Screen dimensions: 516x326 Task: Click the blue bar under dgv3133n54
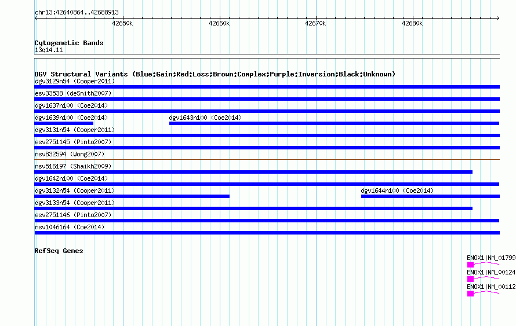(253, 208)
